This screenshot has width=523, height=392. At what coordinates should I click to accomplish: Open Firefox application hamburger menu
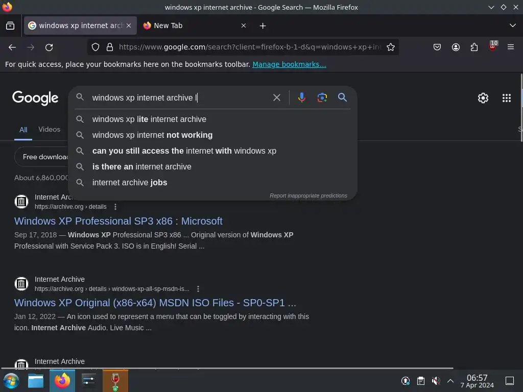(x=511, y=47)
